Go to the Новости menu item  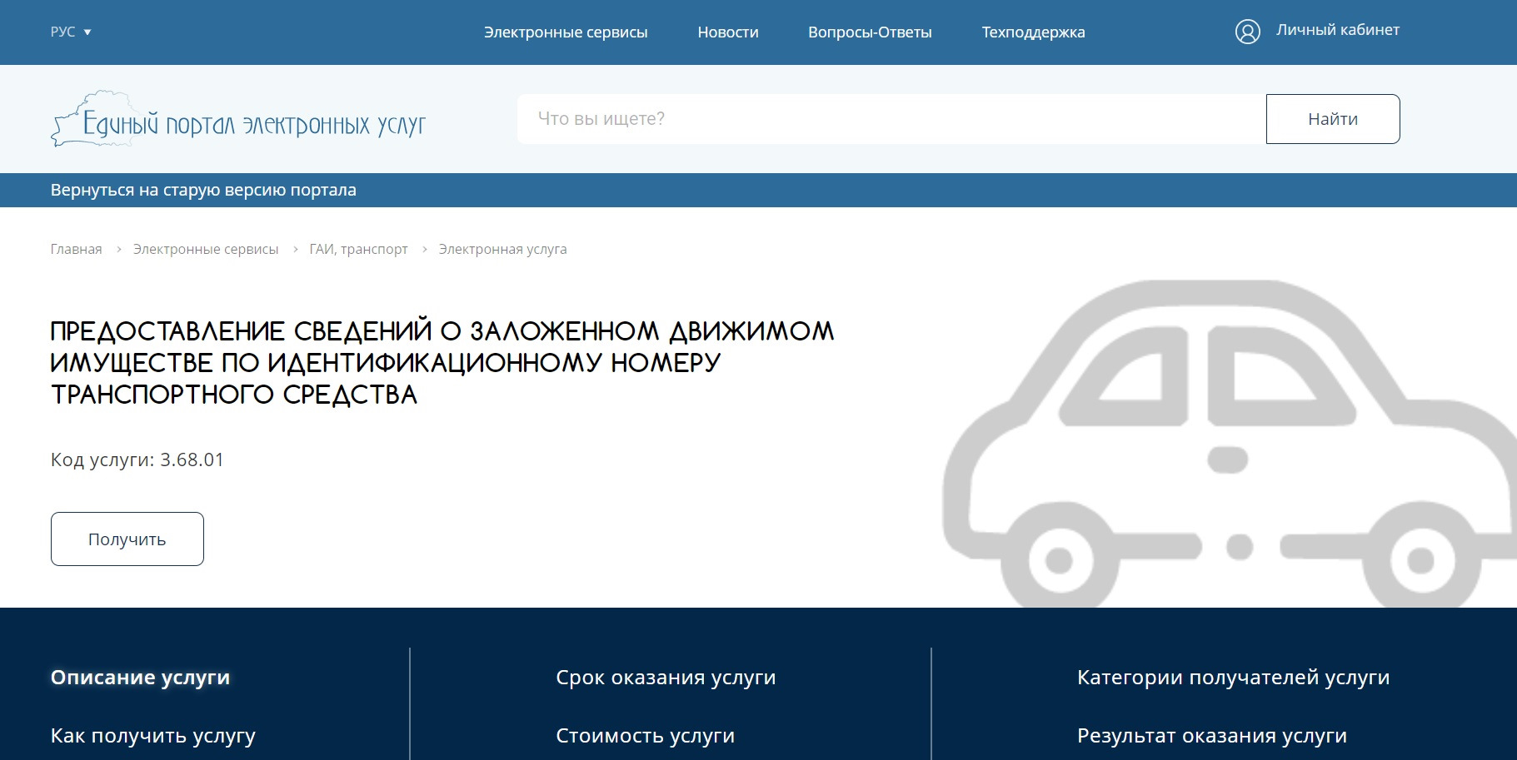(728, 32)
